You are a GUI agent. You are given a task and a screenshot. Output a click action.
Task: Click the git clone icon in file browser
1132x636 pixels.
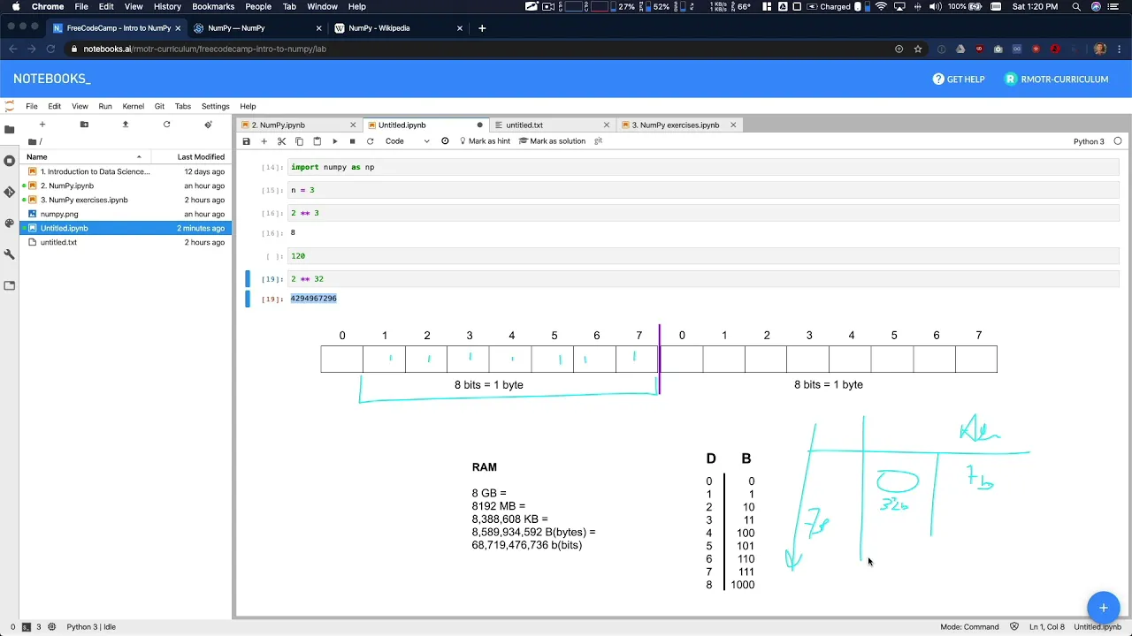pyautogui.click(x=208, y=125)
